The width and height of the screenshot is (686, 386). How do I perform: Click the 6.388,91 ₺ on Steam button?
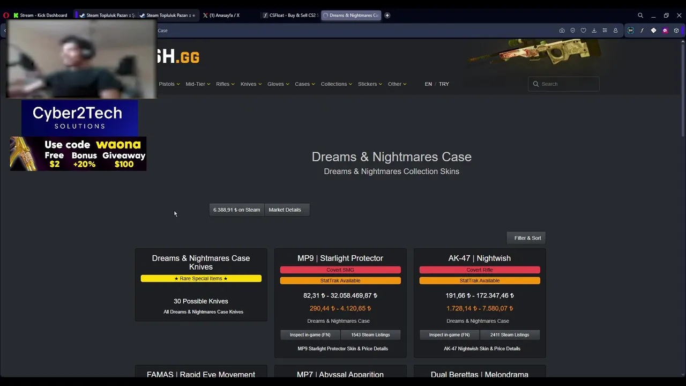pos(236,210)
